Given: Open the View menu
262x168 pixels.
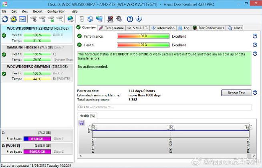Looking at the screenshot, I should (25, 11).
